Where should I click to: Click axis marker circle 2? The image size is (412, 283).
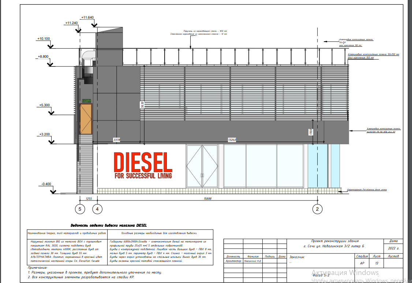[317, 209]
